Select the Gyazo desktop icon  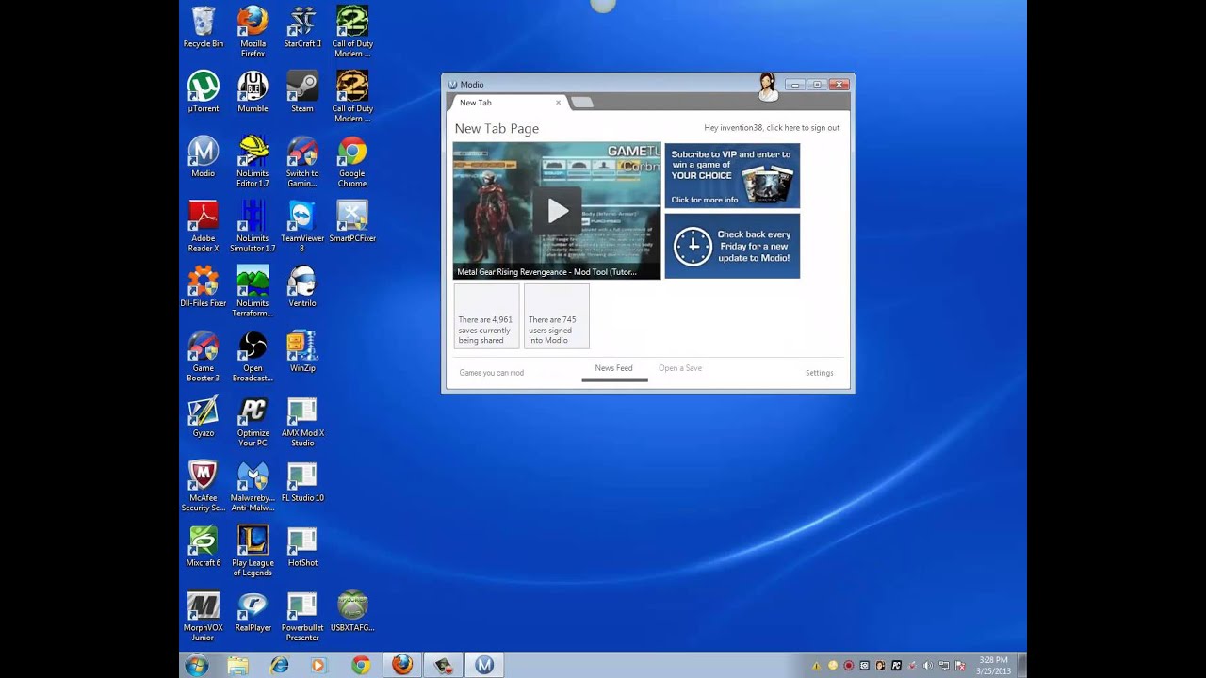tap(204, 417)
